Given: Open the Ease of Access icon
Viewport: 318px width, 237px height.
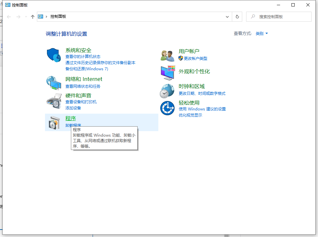Looking at the screenshot, I should pos(167,108).
